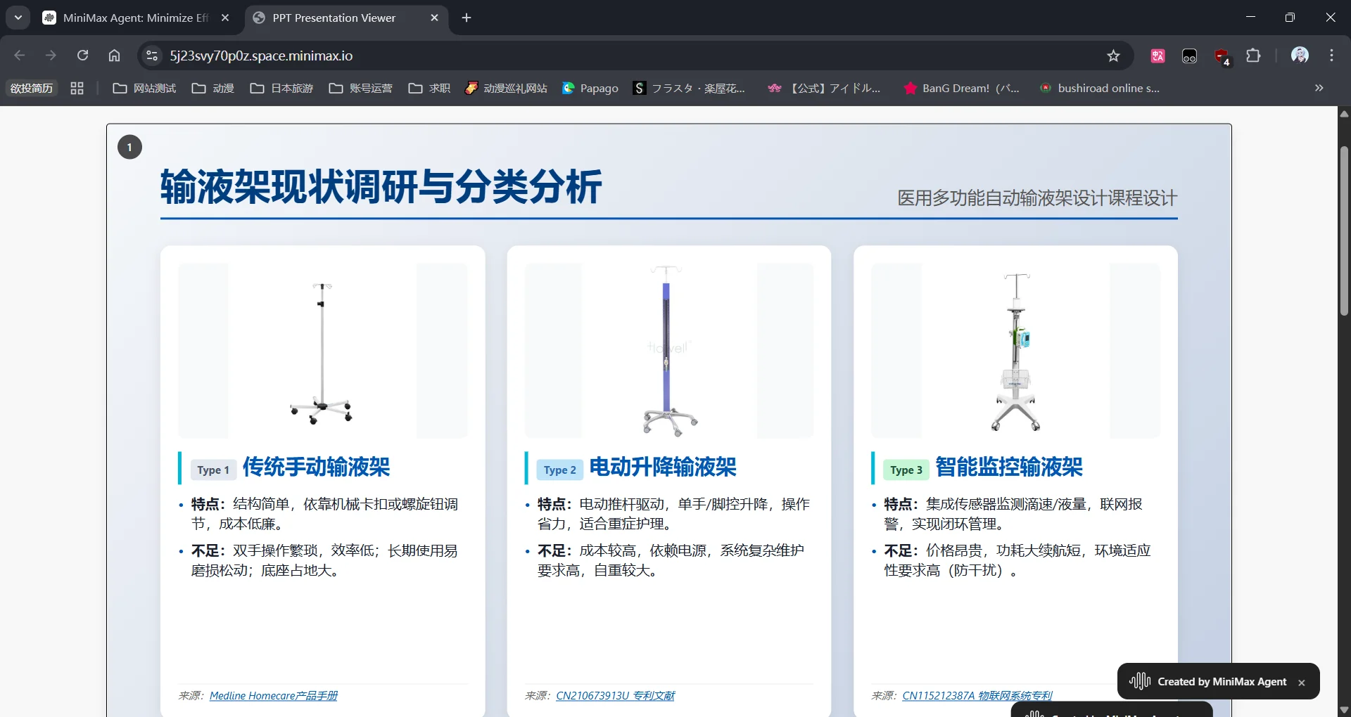Screen dimensions: 1351x717
Task: Open the CN210673913U patent link
Action: click(615, 695)
